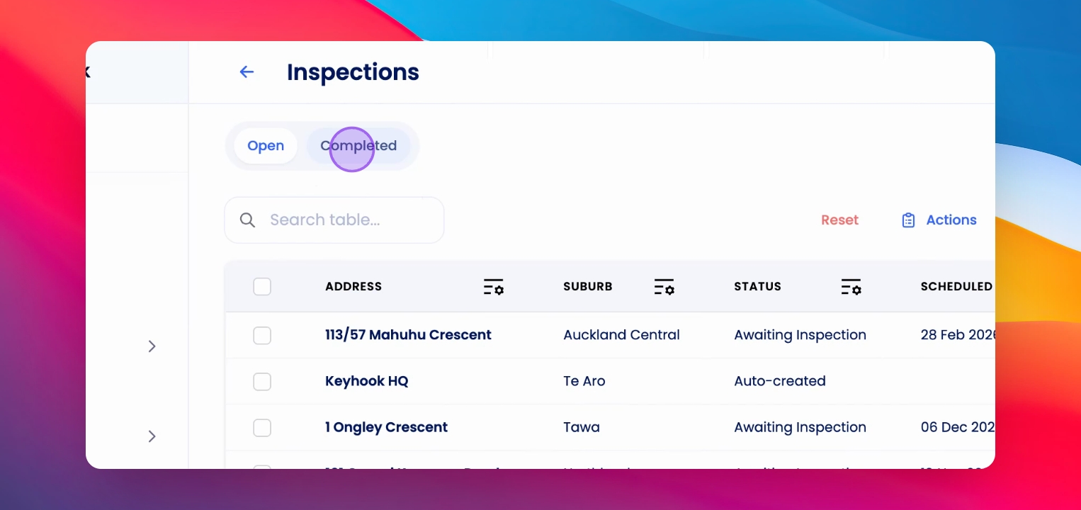Screen dimensions: 1081x510
Task: Open the Status column filter settings
Action: [x=851, y=287]
